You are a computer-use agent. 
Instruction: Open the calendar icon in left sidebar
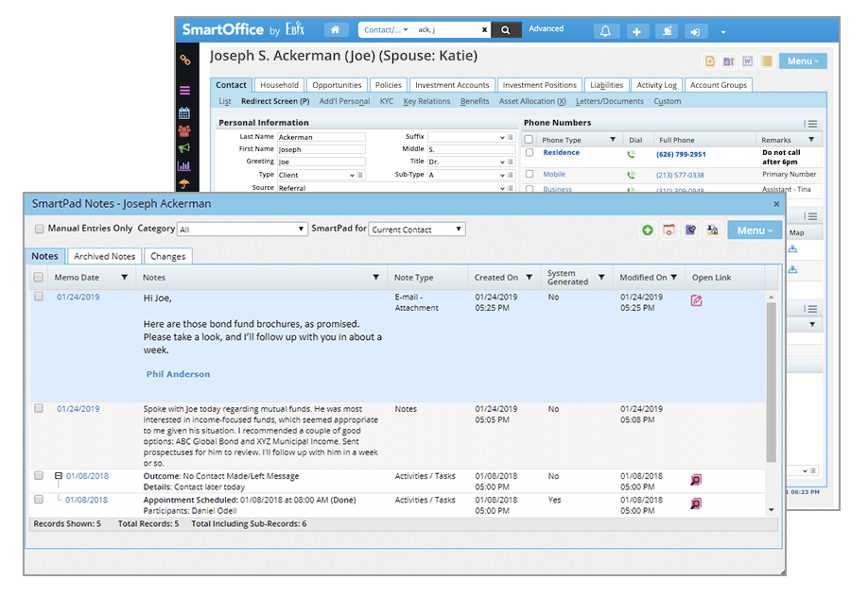183,112
